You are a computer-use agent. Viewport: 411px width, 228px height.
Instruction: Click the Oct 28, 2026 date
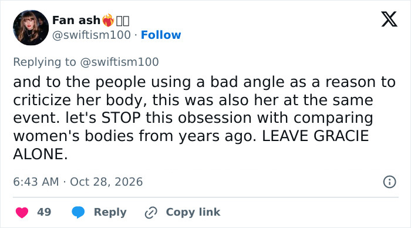coord(106,182)
